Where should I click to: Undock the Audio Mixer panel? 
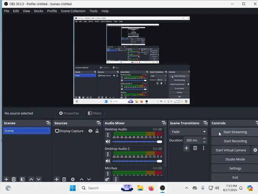coord(164,123)
